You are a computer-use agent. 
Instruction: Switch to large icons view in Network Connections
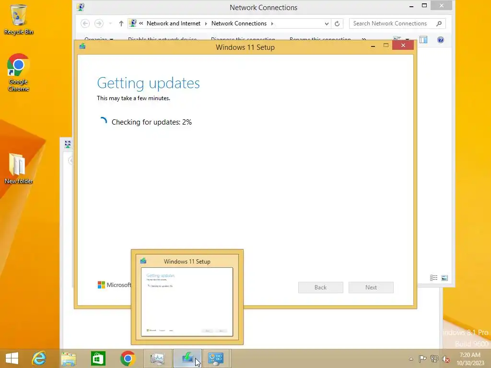pyautogui.click(x=444, y=278)
